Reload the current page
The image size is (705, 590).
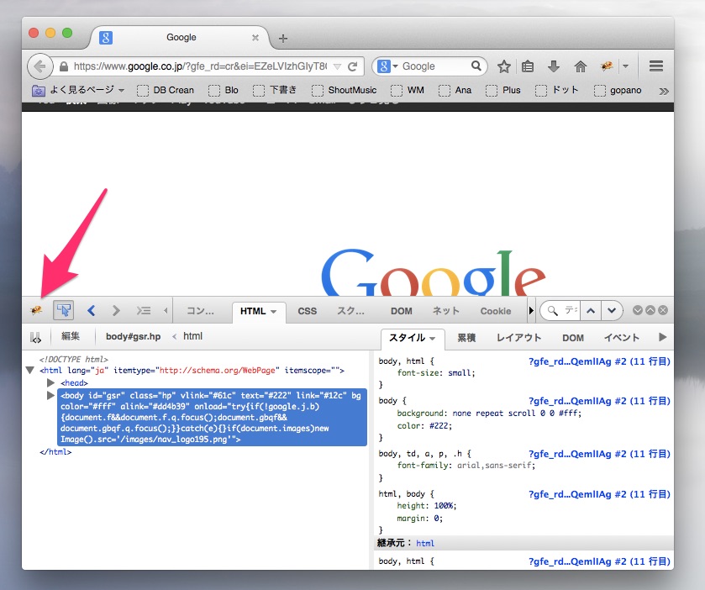pos(353,66)
